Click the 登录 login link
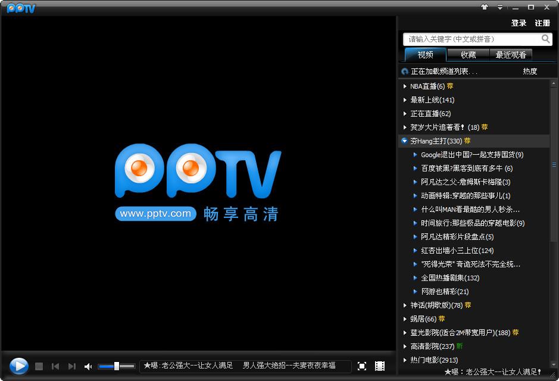The height and width of the screenshot is (381, 559). pos(519,23)
